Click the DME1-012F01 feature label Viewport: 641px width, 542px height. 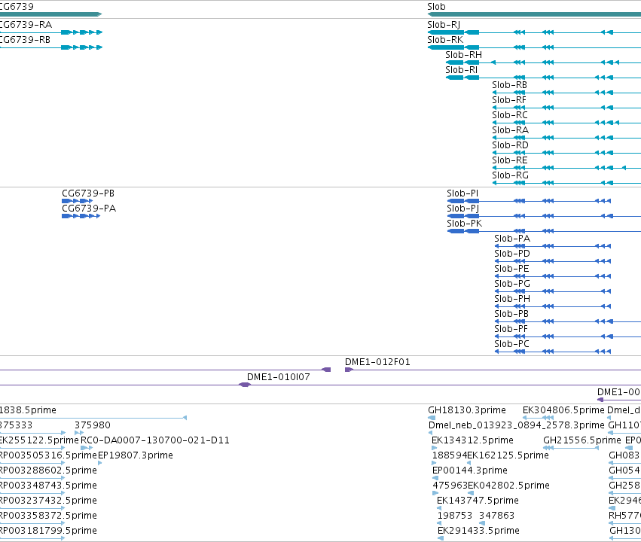377,362
